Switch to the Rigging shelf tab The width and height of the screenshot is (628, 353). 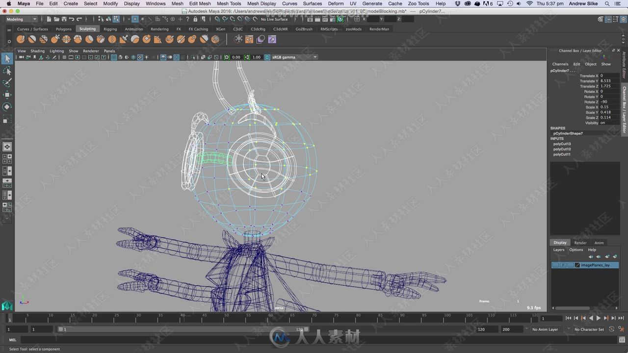click(x=110, y=29)
